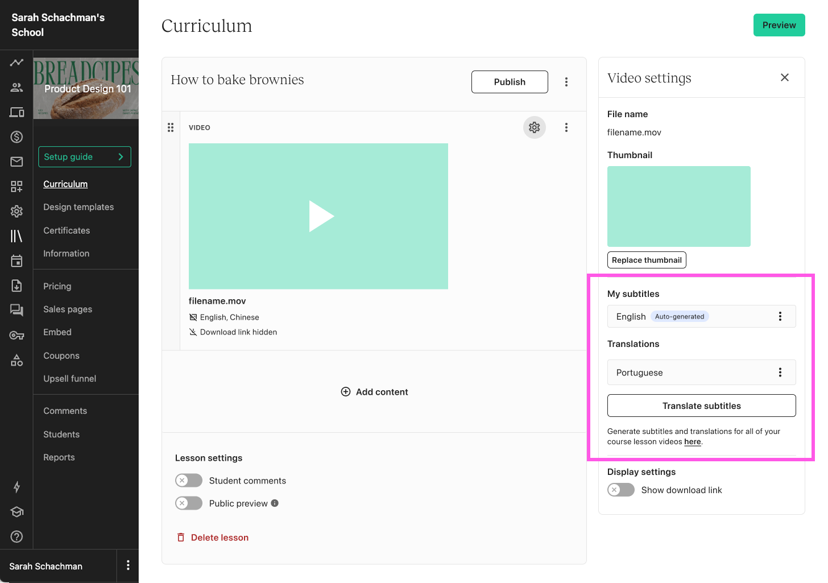Click Add content label
Image resolution: width=828 pixels, height=583 pixels.
382,392
